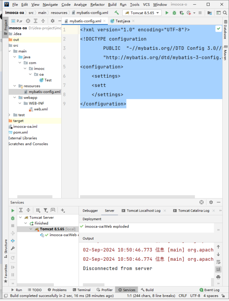This screenshot has height=301, width=229.
Task: Click output console horizontal scrollbar
Action: point(94,285)
